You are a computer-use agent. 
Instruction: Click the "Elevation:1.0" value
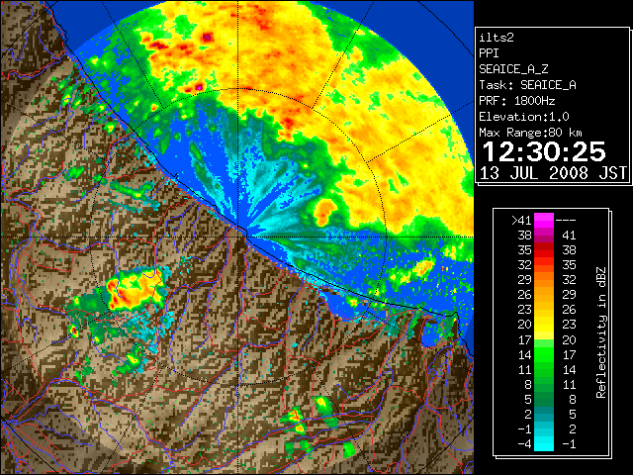click(523, 117)
